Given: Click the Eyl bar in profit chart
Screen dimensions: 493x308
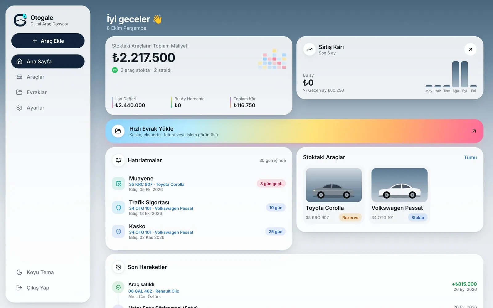Looking at the screenshot, I should point(464,74).
